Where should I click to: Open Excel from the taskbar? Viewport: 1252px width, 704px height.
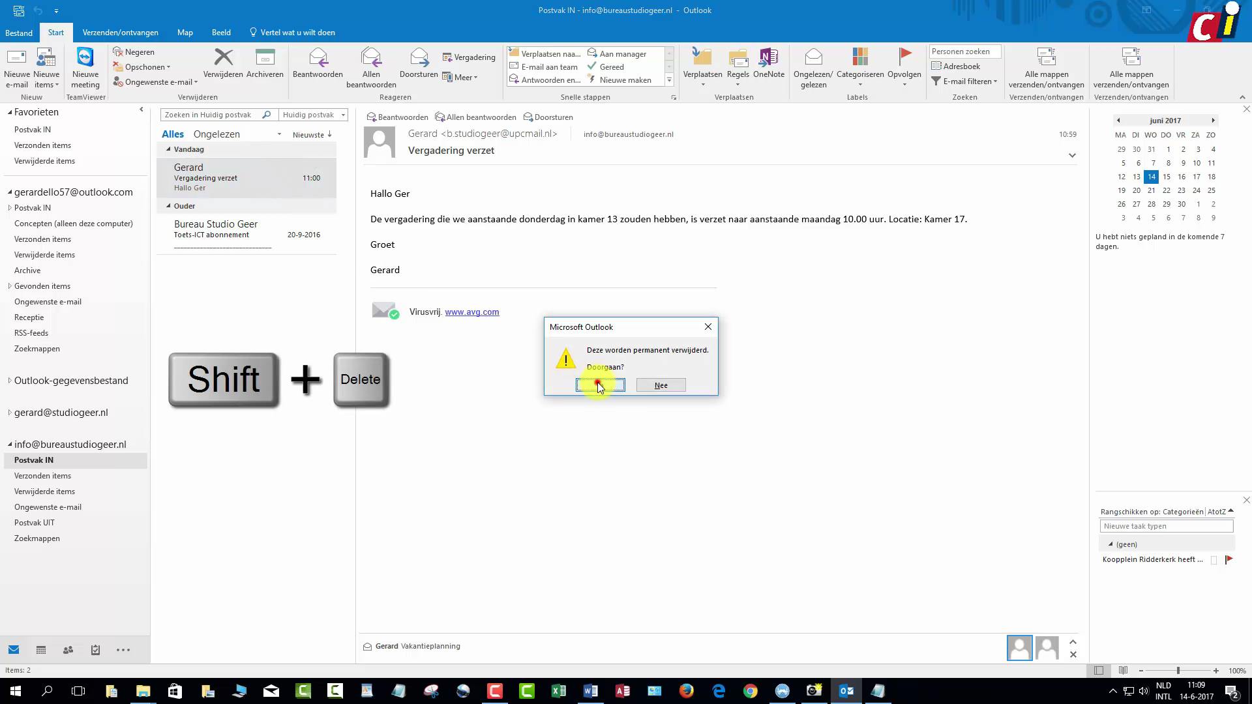point(559,690)
